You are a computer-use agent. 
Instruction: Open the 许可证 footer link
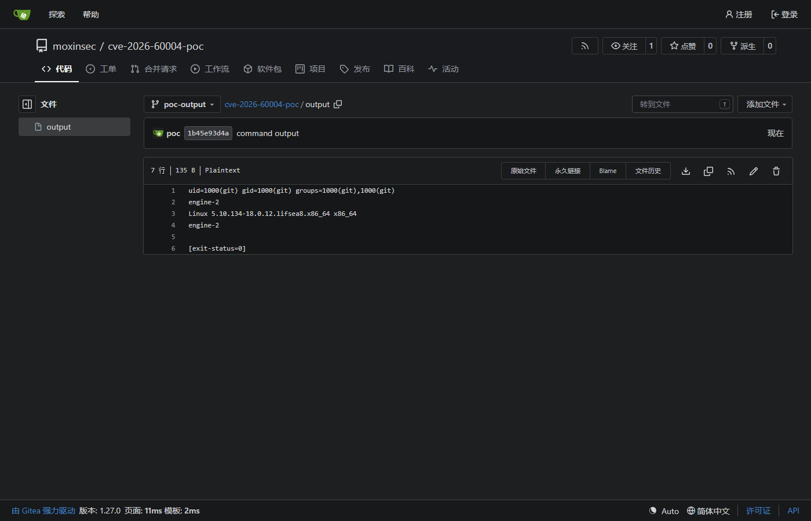(x=758, y=511)
